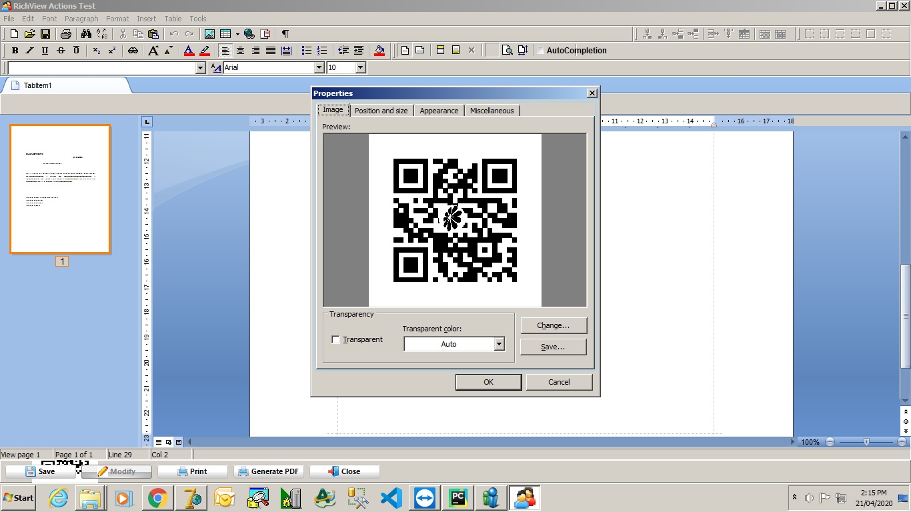Image resolution: width=911 pixels, height=512 pixels.
Task: Expand the style name dropdown
Action: [x=200, y=68]
